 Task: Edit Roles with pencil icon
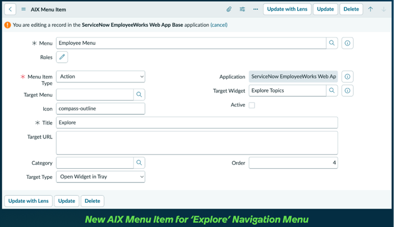62,57
